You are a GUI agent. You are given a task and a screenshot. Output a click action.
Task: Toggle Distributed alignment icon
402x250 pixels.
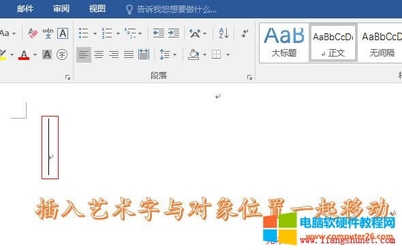(144, 54)
